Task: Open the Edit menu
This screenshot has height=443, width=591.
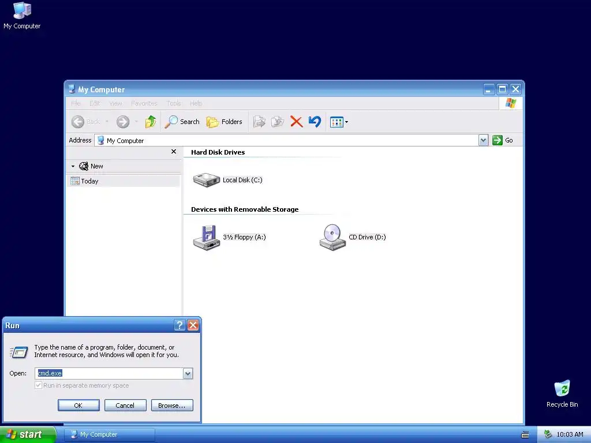Action: pos(95,103)
